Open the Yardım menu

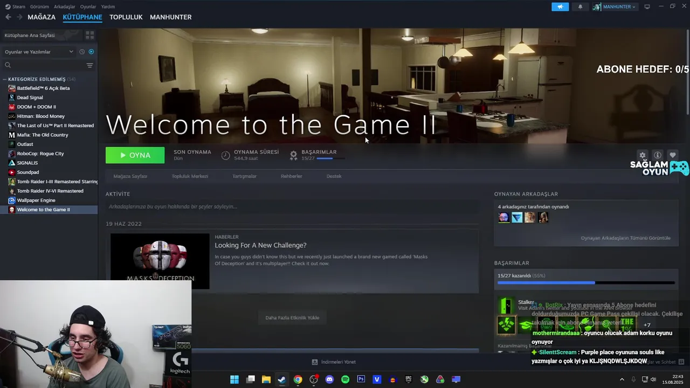pyautogui.click(x=108, y=6)
